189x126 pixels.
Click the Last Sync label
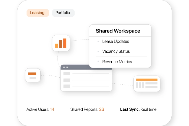pos(130,109)
